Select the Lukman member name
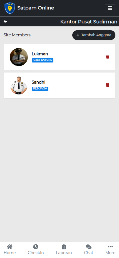Image resolution: width=119 pixels, height=258 pixels. [x=40, y=54]
